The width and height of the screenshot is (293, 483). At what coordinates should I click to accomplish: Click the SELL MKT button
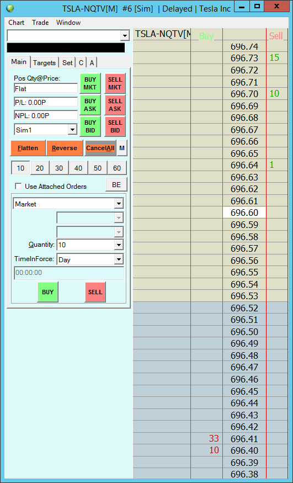coord(115,83)
